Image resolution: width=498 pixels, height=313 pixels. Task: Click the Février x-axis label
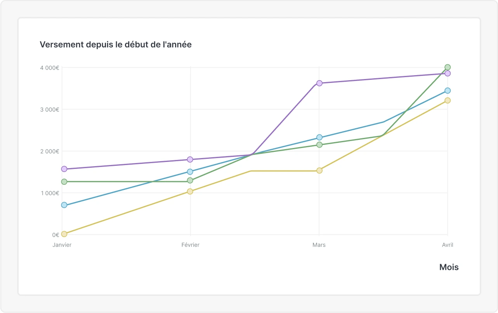pyautogui.click(x=190, y=245)
